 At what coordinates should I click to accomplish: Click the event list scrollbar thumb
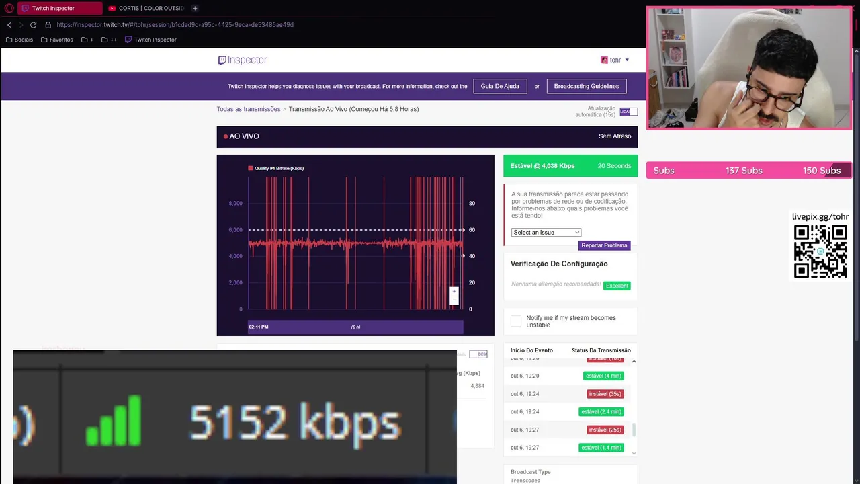click(634, 430)
